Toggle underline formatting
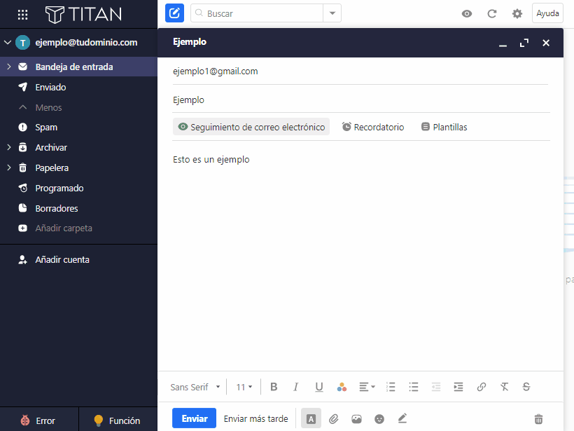The height and width of the screenshot is (431, 574). pos(318,387)
